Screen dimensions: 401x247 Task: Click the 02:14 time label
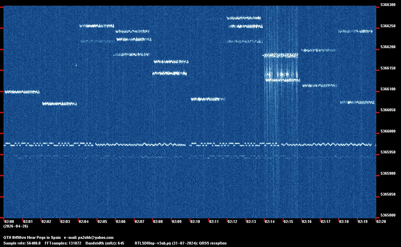270,221
